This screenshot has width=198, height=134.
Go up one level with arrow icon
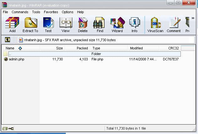point(8,40)
